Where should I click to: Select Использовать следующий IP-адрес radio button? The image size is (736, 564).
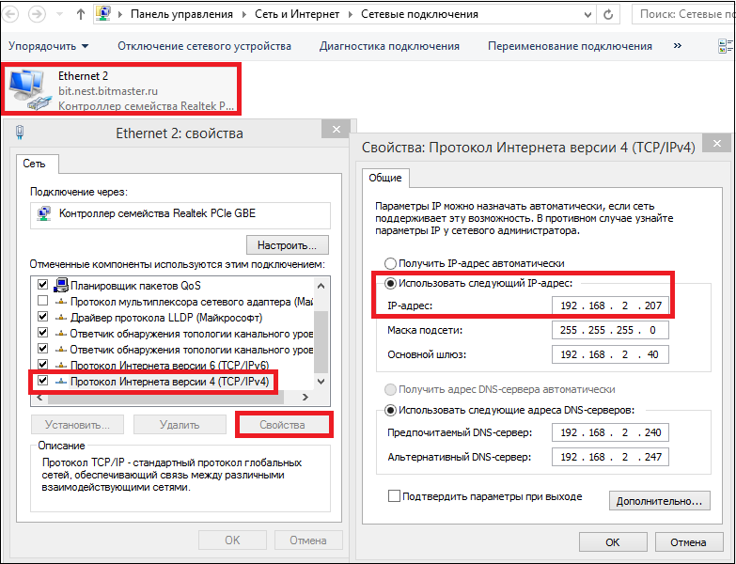point(390,283)
